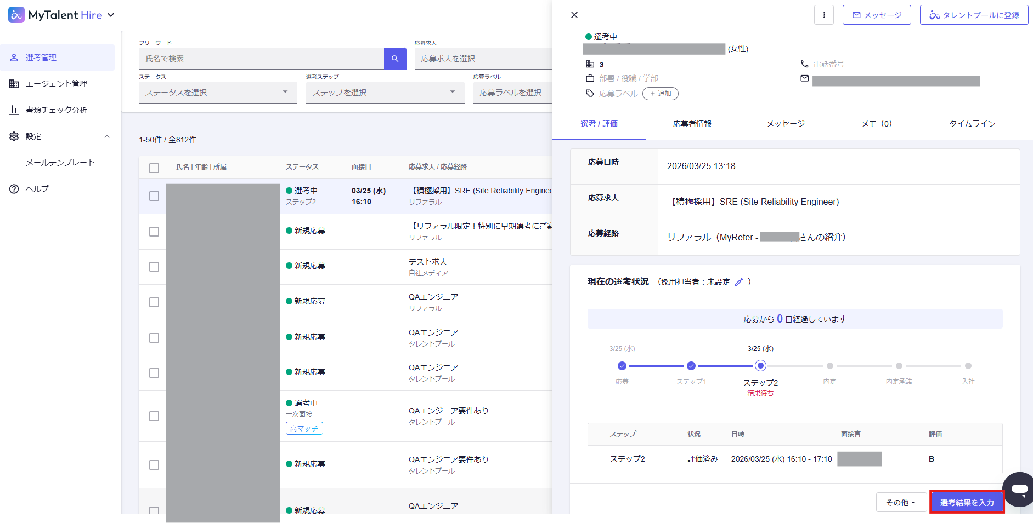
Task: Tick the checkbox on the テスト求人 row
Action: [x=154, y=267]
